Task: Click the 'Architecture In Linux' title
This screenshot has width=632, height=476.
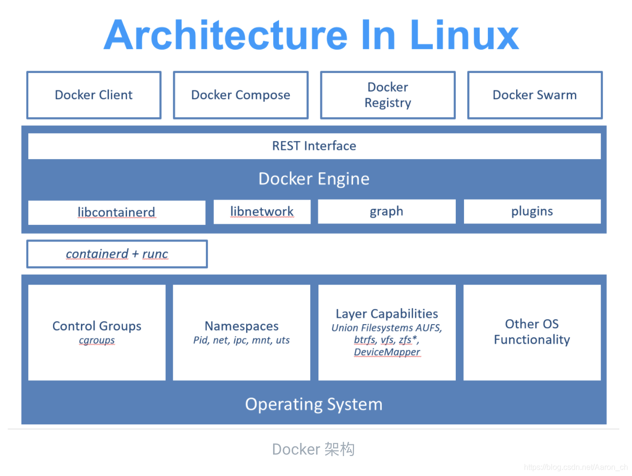Action: coord(312,35)
